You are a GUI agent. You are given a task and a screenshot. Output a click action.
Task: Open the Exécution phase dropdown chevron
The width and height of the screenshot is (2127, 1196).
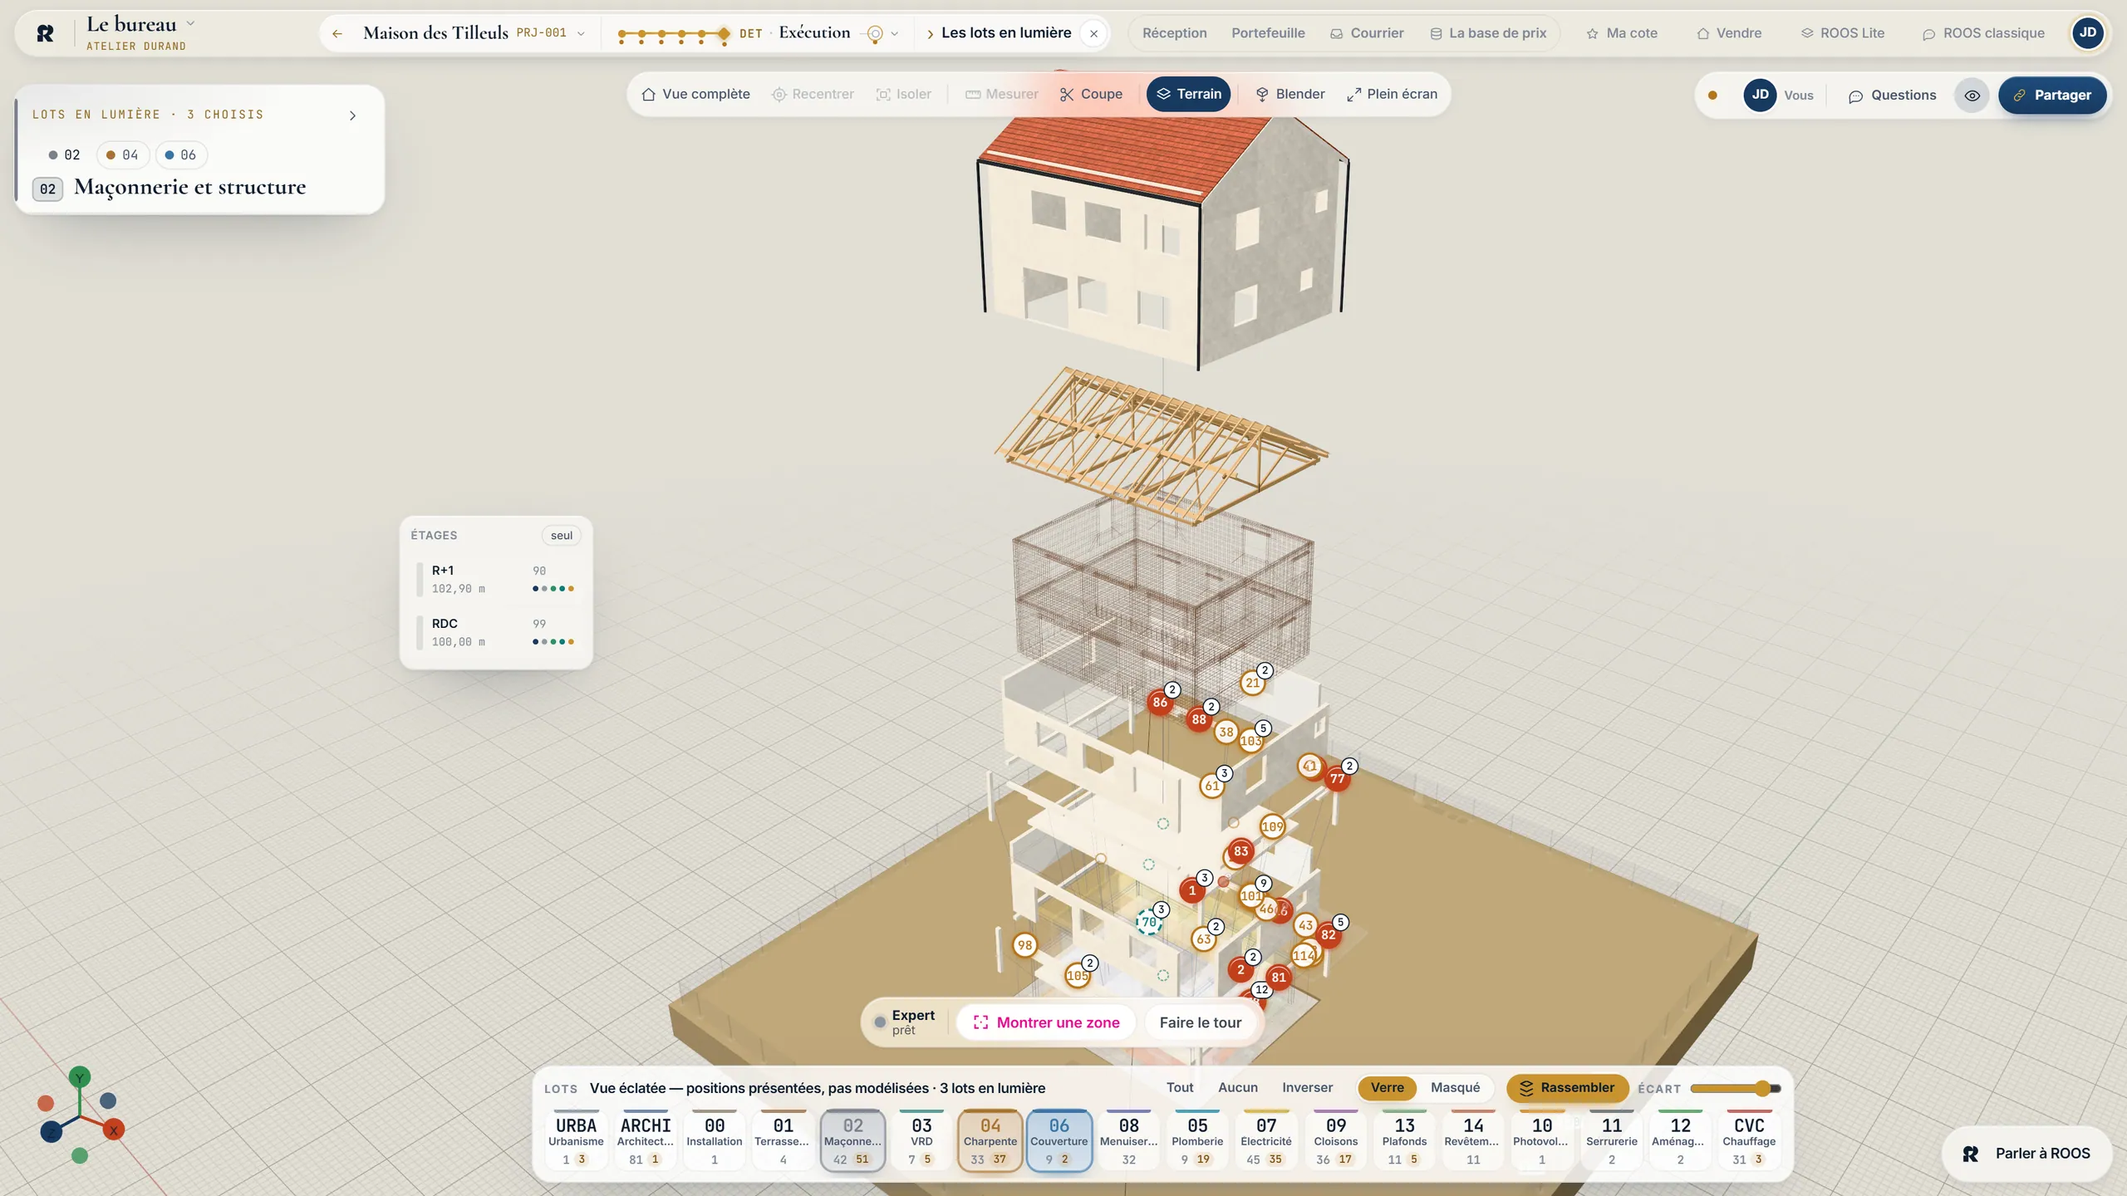(894, 34)
